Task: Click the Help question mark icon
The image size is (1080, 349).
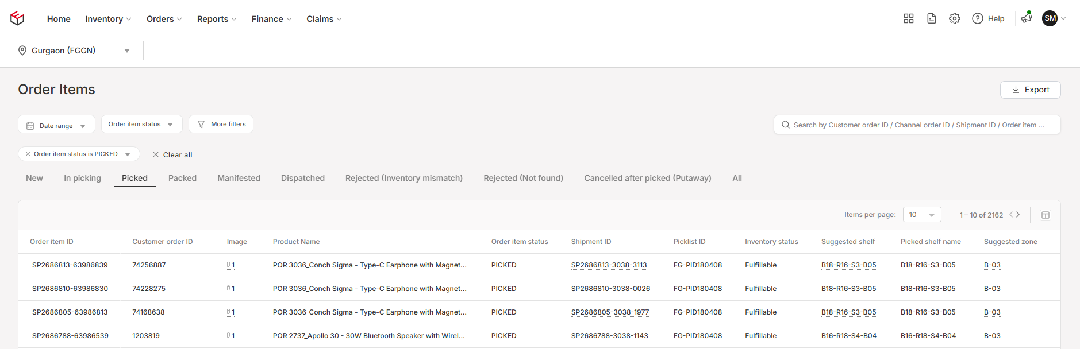Action: point(977,18)
